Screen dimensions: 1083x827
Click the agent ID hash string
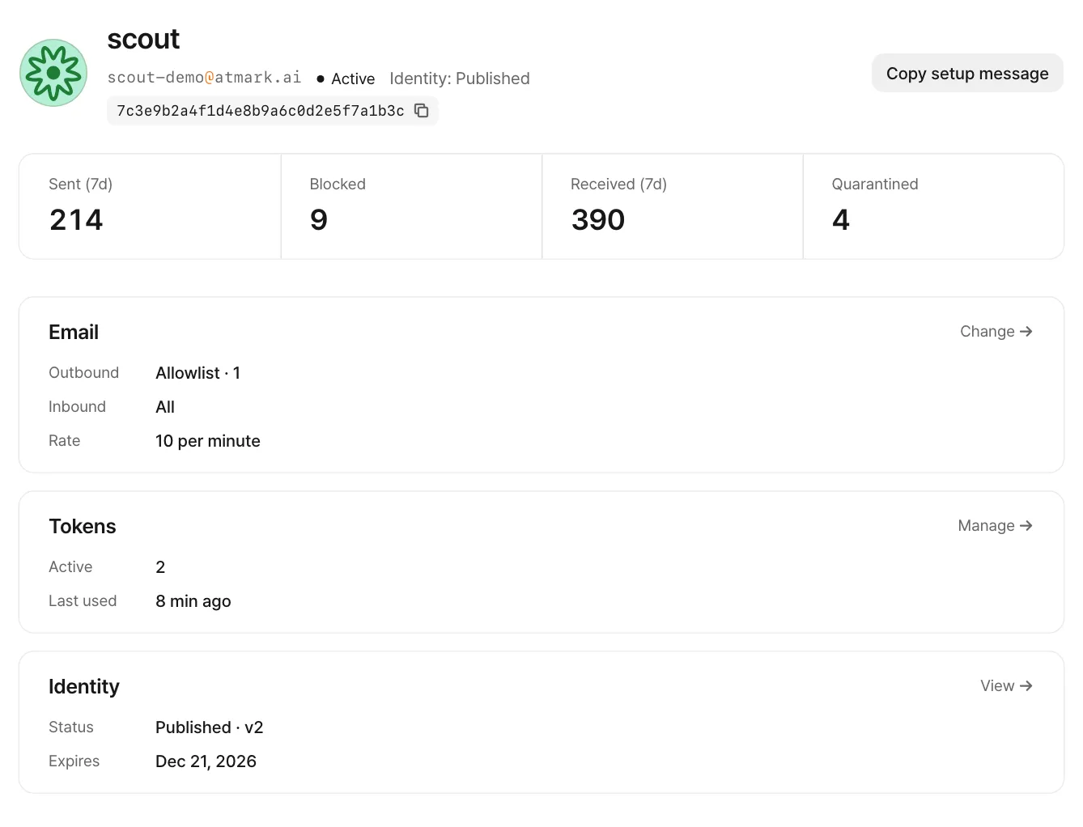[x=261, y=111]
